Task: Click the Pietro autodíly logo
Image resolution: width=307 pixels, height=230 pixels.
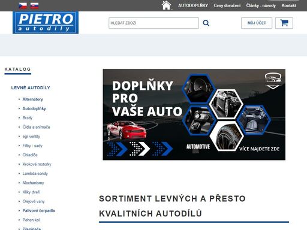Action: click(x=46, y=23)
